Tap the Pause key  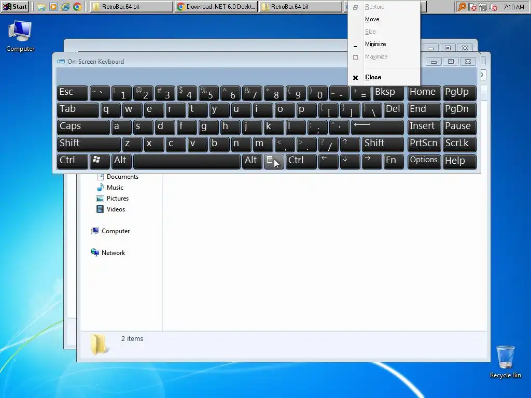(459, 127)
